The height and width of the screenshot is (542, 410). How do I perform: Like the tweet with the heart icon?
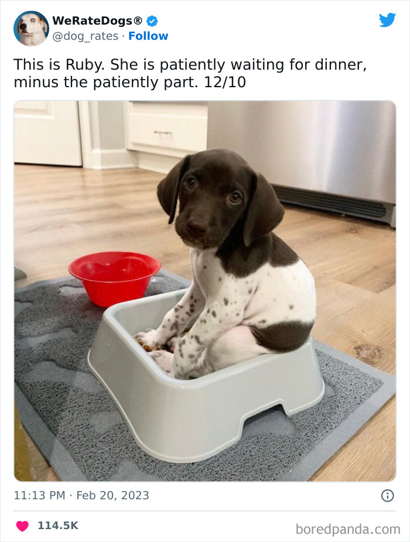(x=22, y=526)
